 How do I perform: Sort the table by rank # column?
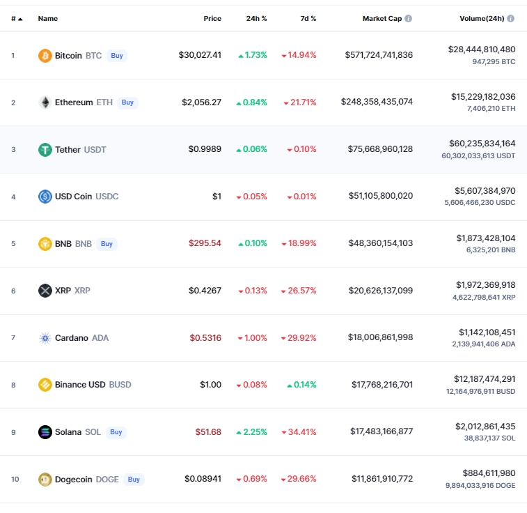[17, 19]
